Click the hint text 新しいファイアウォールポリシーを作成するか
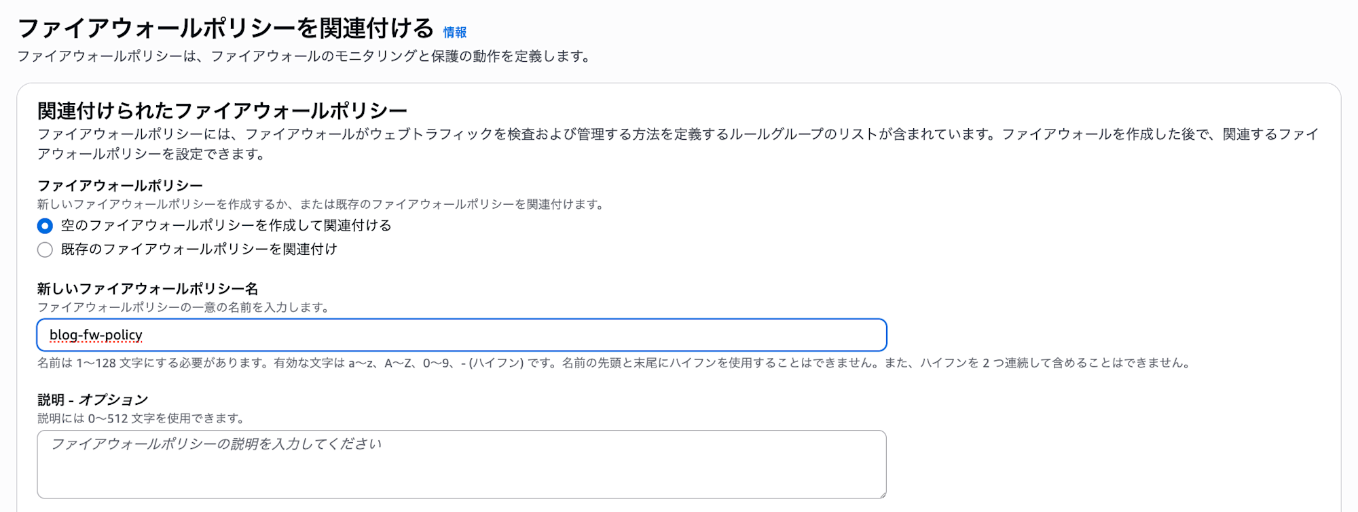Viewport: 1358px width, 512px height. pyautogui.click(x=320, y=204)
